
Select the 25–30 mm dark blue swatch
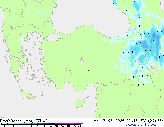[x=52, y=124]
